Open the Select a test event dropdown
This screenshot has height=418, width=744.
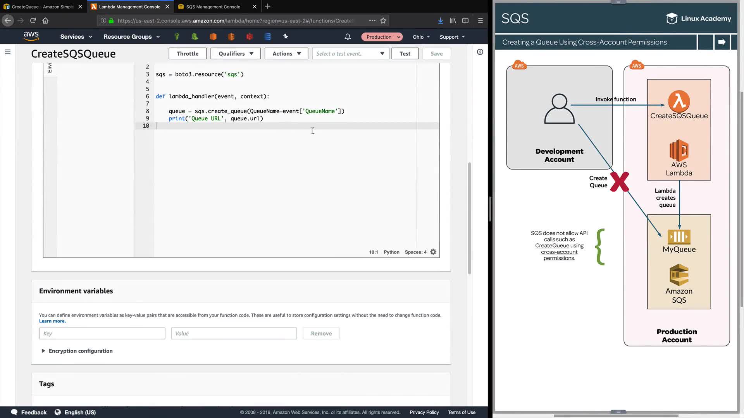[350, 53]
